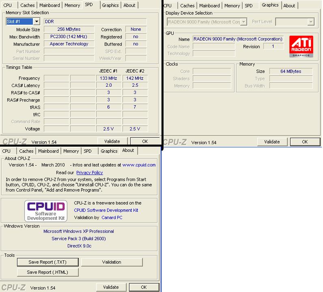Click Validate in the SPD window
The width and height of the screenshot is (323, 292).
pyautogui.click(x=112, y=141)
